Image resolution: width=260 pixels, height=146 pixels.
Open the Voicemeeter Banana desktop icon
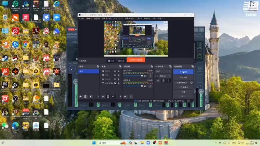[x=26, y=114]
